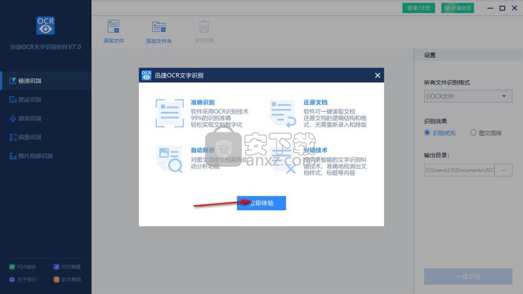Click the output directory path field
Viewport: 523px width, 294px height.
(459, 170)
